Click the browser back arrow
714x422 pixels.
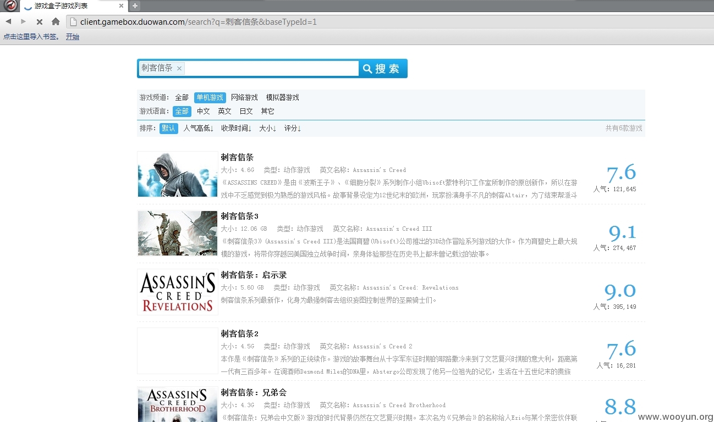pos(8,21)
